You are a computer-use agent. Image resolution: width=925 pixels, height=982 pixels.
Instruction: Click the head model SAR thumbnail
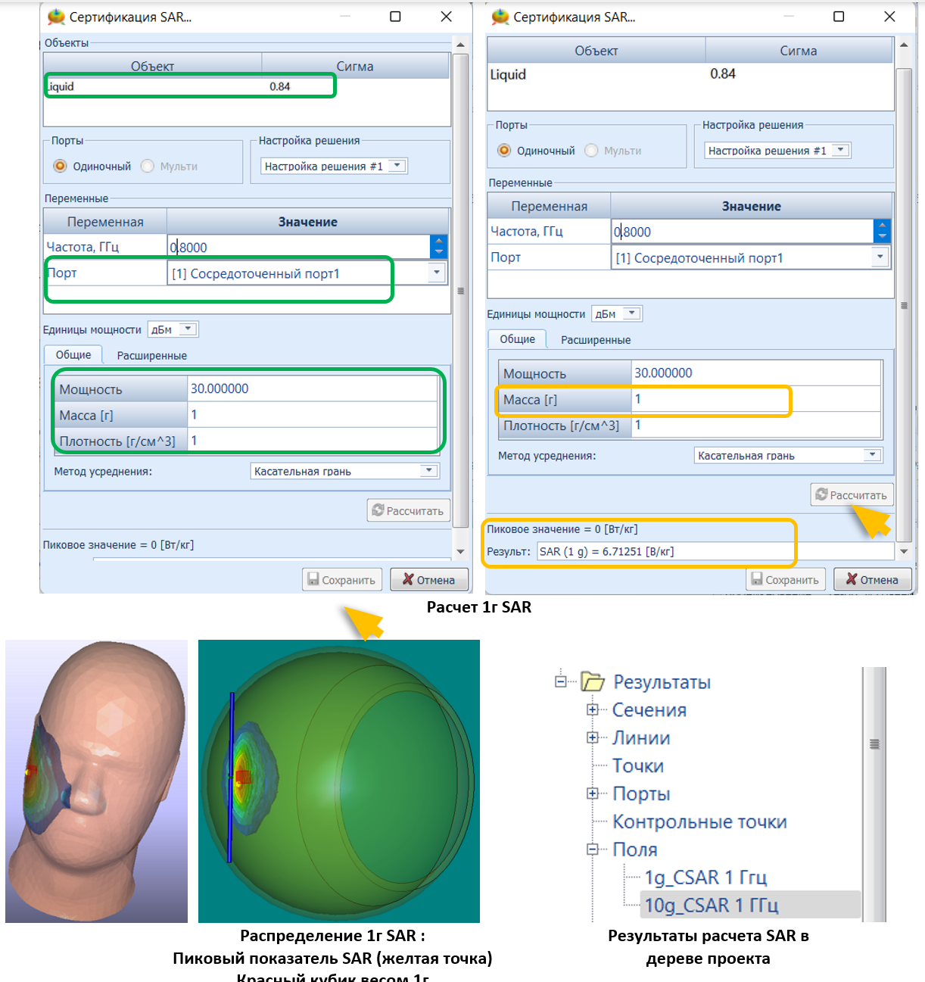[x=96, y=781]
